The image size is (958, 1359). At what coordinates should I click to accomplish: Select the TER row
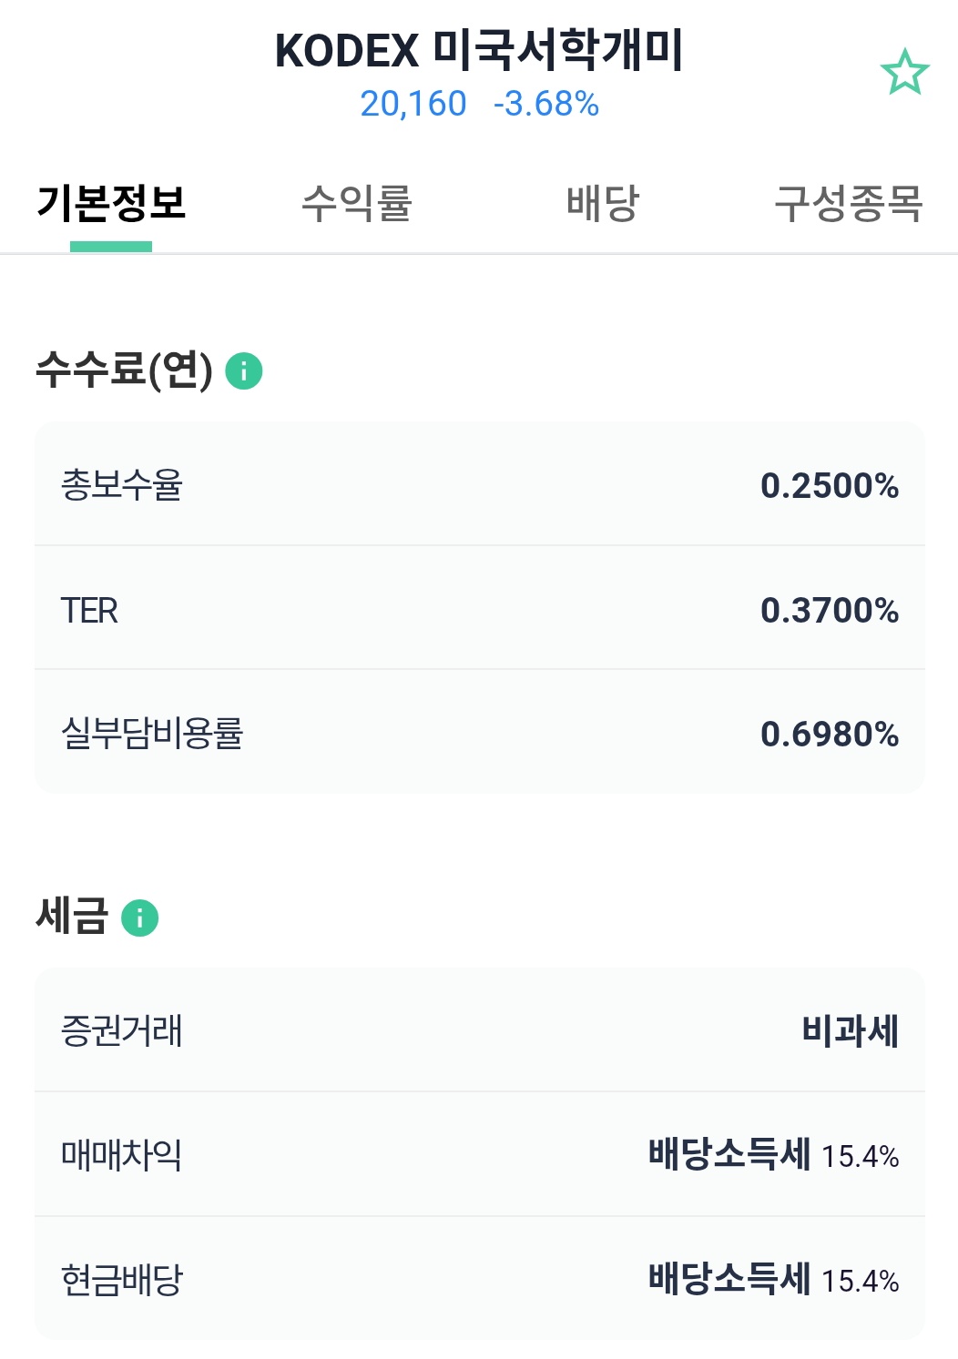[480, 609]
